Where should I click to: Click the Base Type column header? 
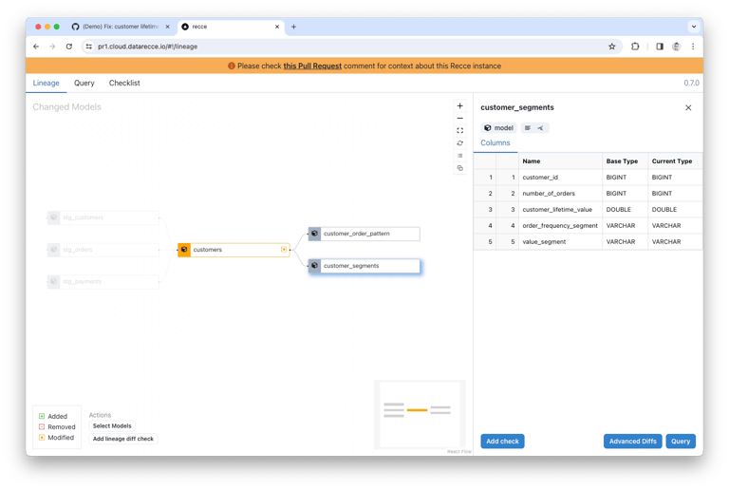click(x=625, y=161)
